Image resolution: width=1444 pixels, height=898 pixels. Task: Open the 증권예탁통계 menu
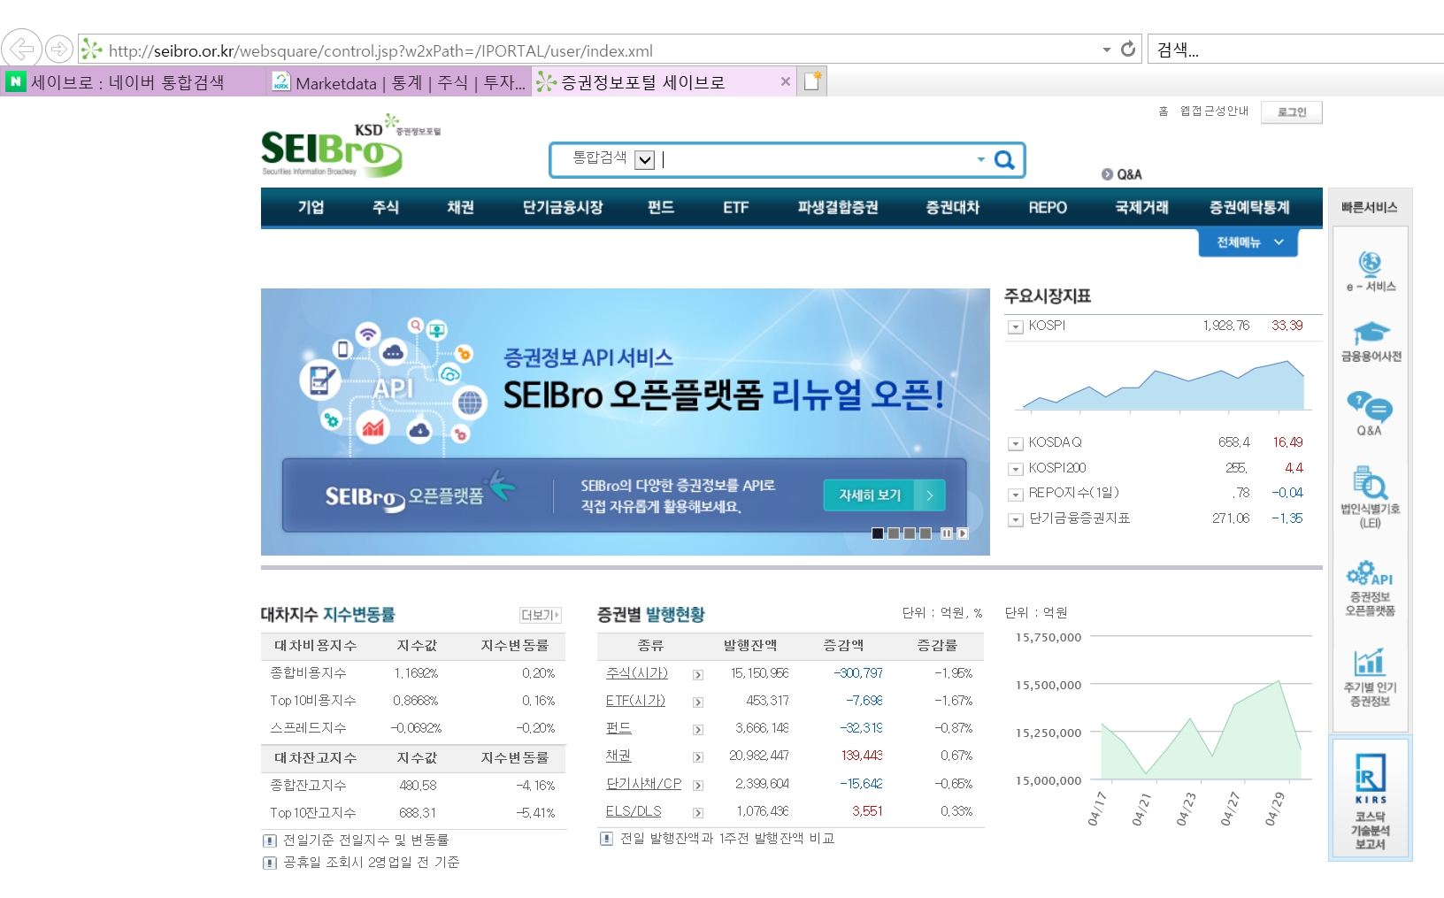click(x=1249, y=207)
